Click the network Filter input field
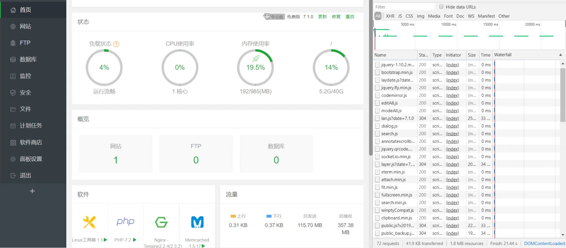566x248 pixels. pyautogui.click(x=404, y=7)
